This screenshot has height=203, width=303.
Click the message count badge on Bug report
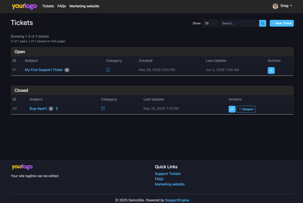tap(51, 108)
